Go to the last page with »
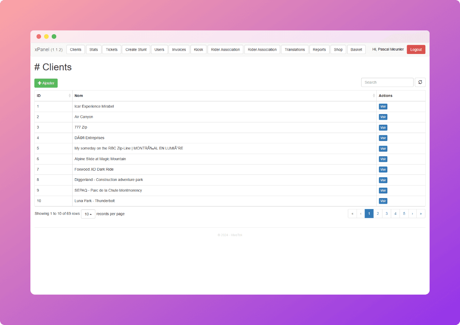 [420, 214]
